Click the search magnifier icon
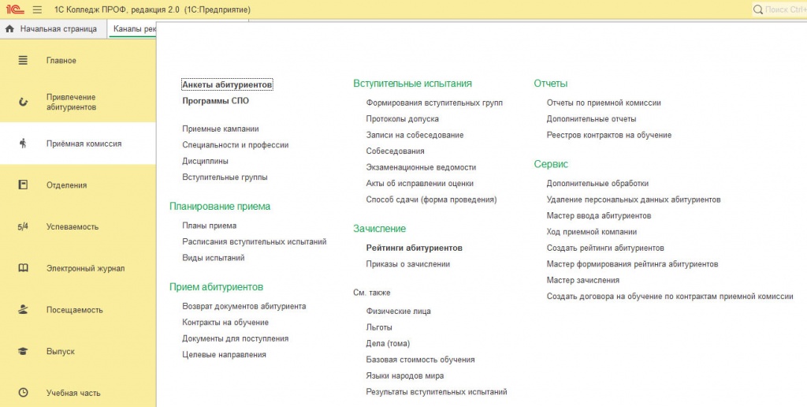Image resolution: width=807 pixels, height=407 pixels. [x=758, y=9]
